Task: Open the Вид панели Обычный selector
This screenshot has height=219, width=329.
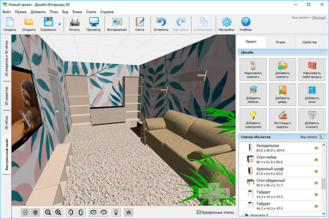Action: tap(318, 18)
